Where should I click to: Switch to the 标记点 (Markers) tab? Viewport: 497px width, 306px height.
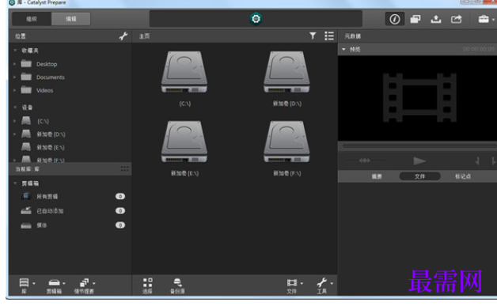pyautogui.click(x=463, y=176)
